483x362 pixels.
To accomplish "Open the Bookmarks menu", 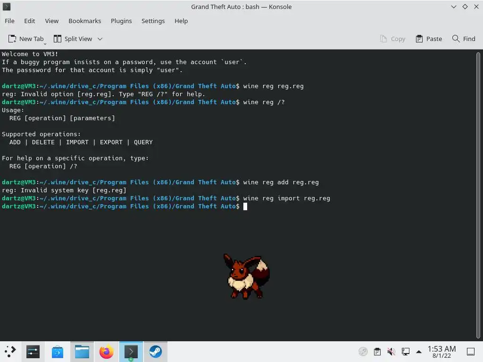I will pyautogui.click(x=85, y=21).
